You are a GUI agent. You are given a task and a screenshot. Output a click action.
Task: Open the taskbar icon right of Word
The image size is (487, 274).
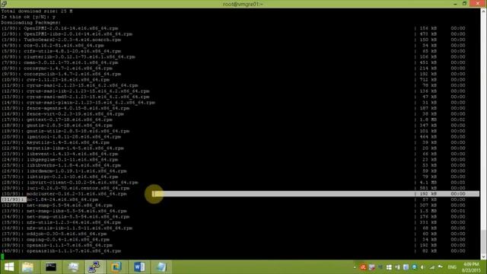tap(161, 267)
